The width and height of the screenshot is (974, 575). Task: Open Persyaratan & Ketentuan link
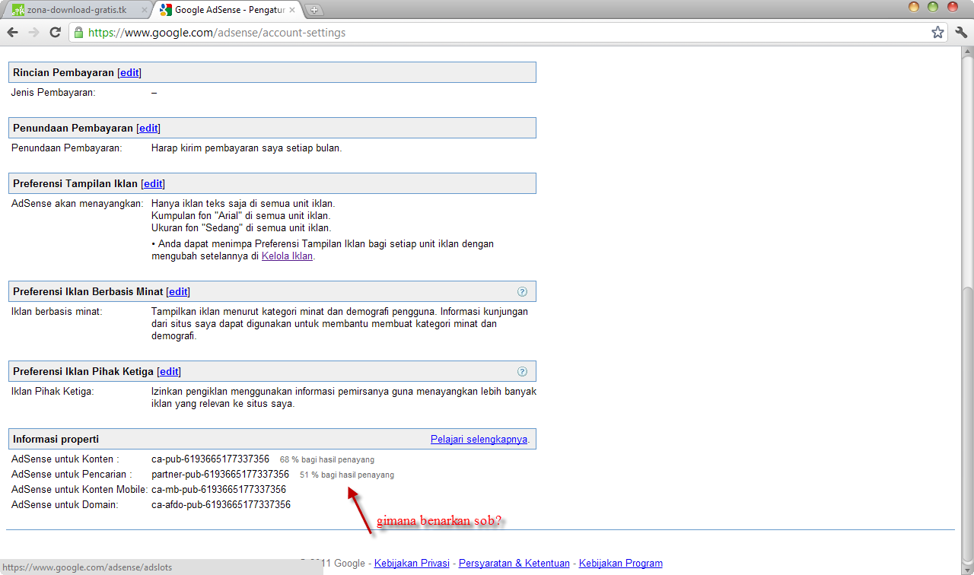click(514, 564)
